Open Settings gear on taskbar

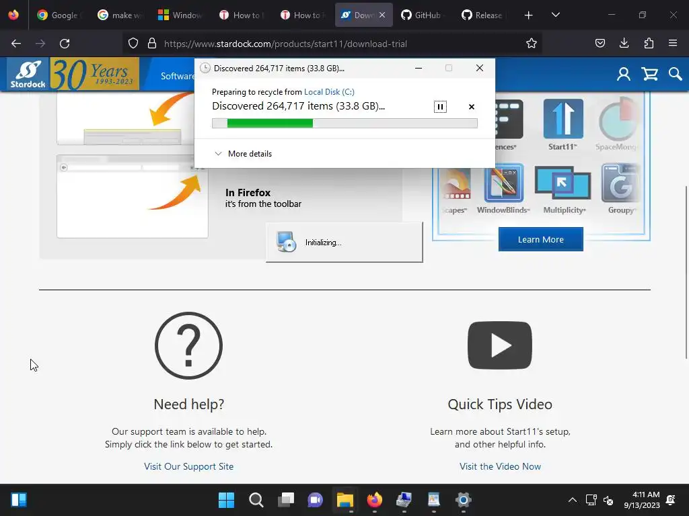[x=463, y=500]
